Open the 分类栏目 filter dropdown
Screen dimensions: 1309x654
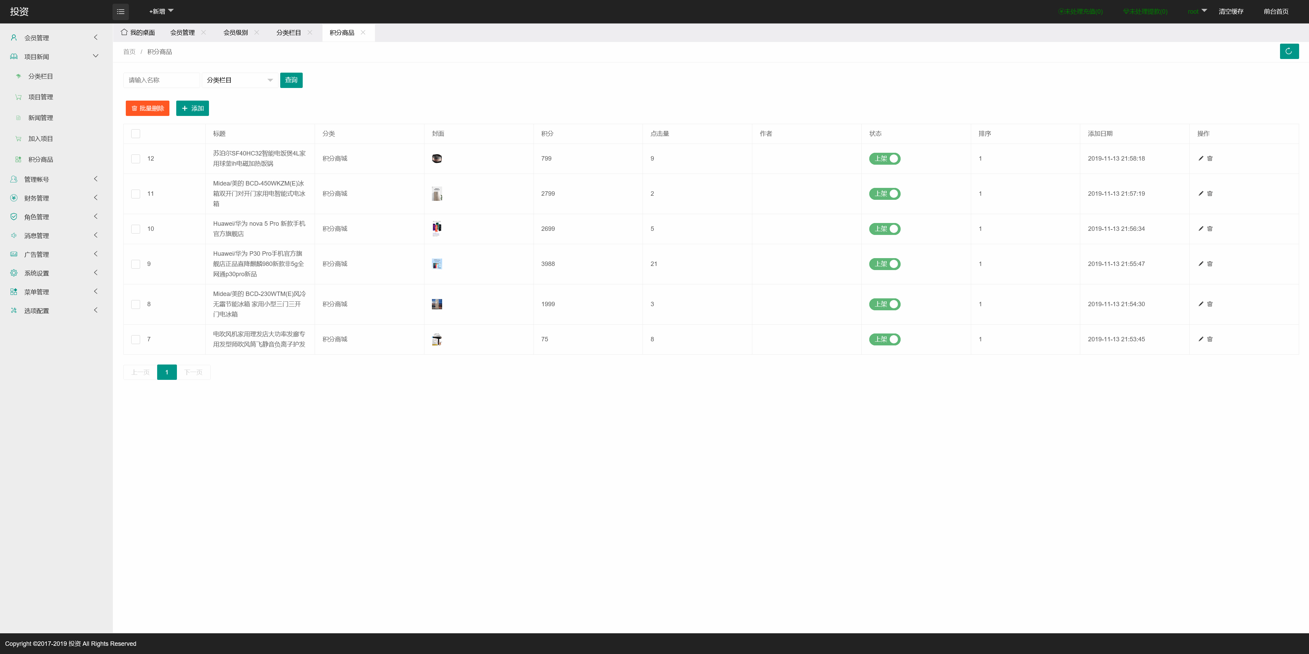239,80
